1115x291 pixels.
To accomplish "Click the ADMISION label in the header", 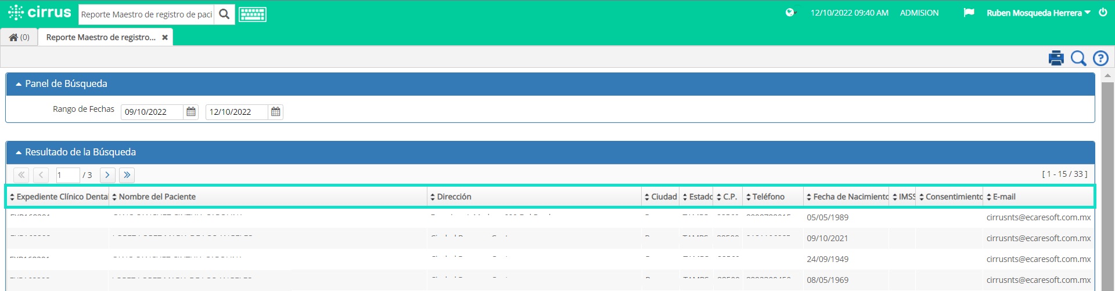I will point(919,13).
